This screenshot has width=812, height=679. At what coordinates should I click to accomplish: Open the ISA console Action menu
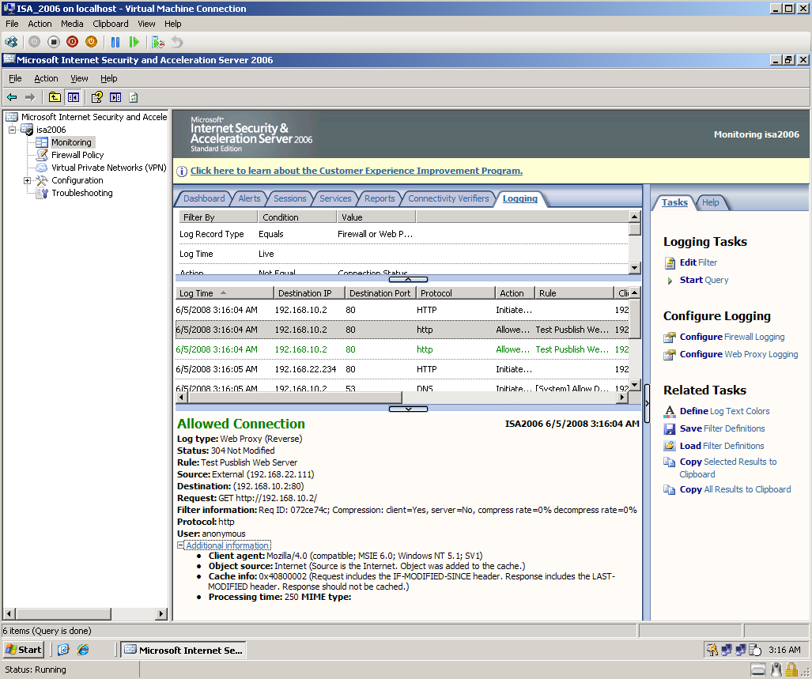[46, 78]
